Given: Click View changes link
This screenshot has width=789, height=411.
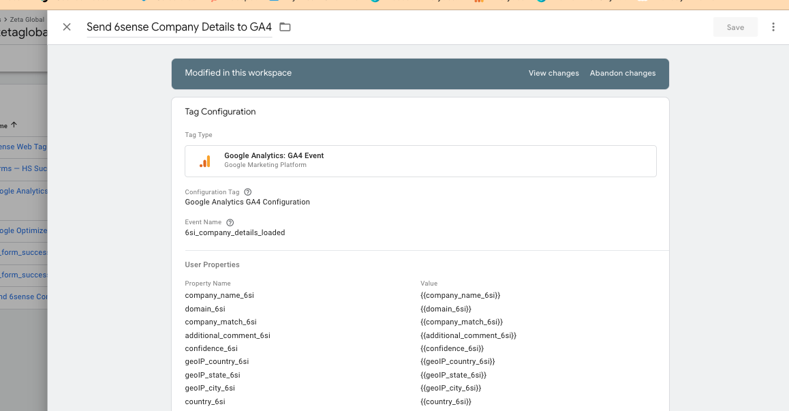Looking at the screenshot, I should click(x=553, y=73).
